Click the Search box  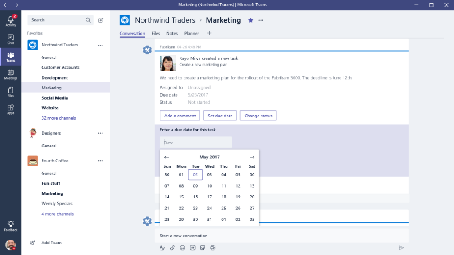[60, 20]
